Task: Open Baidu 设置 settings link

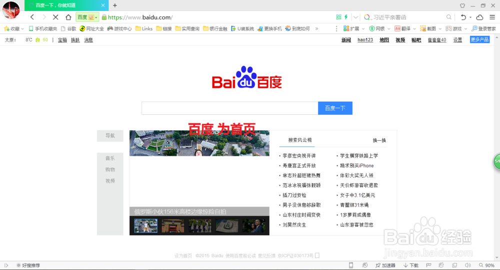Action: 457,40
